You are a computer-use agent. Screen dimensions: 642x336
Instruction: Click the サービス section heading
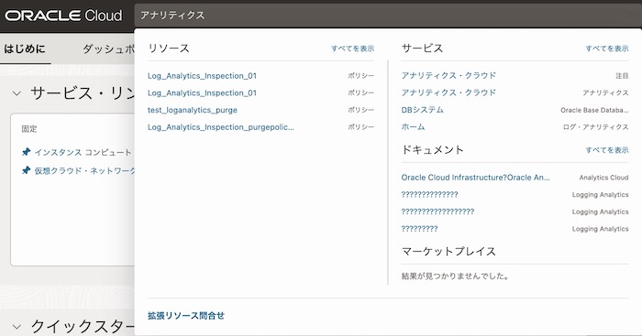coord(422,49)
